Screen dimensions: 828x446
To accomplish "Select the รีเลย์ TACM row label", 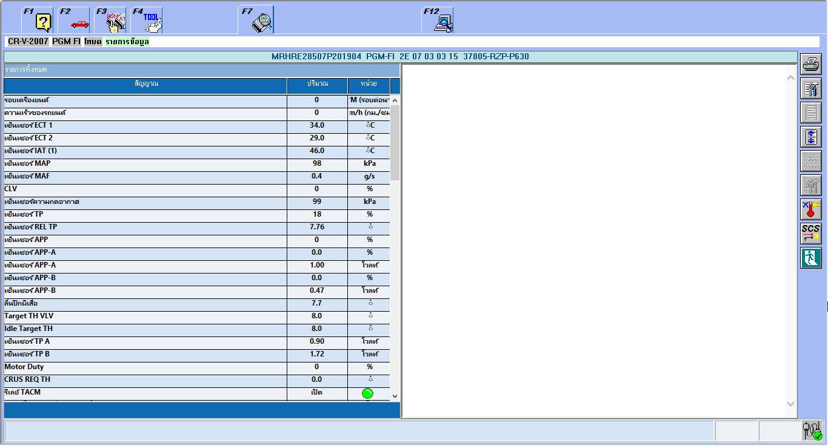I will (24, 393).
